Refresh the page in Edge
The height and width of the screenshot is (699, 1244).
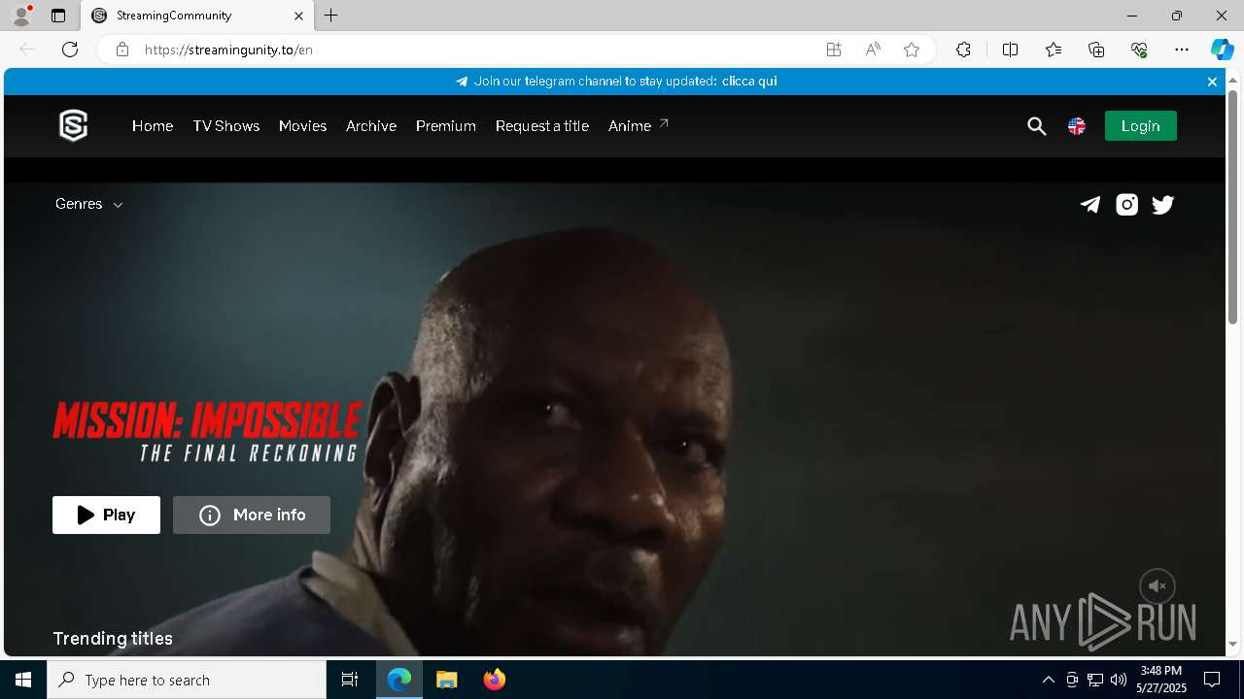tap(70, 50)
